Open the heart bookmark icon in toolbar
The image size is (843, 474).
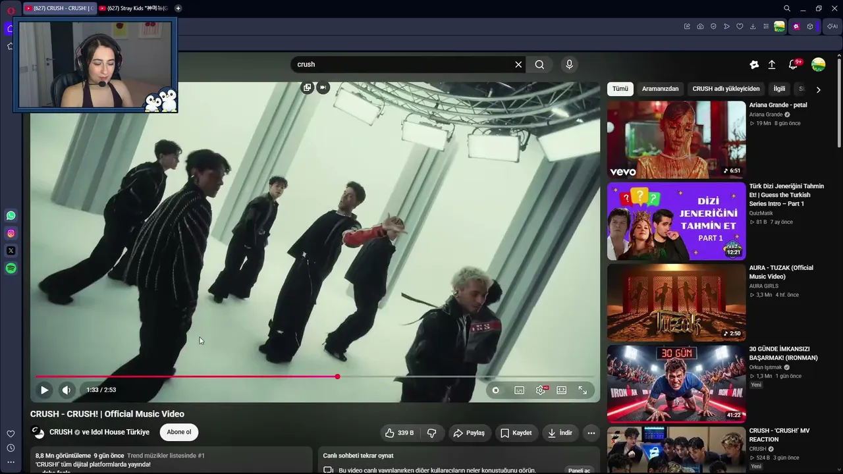point(740,26)
